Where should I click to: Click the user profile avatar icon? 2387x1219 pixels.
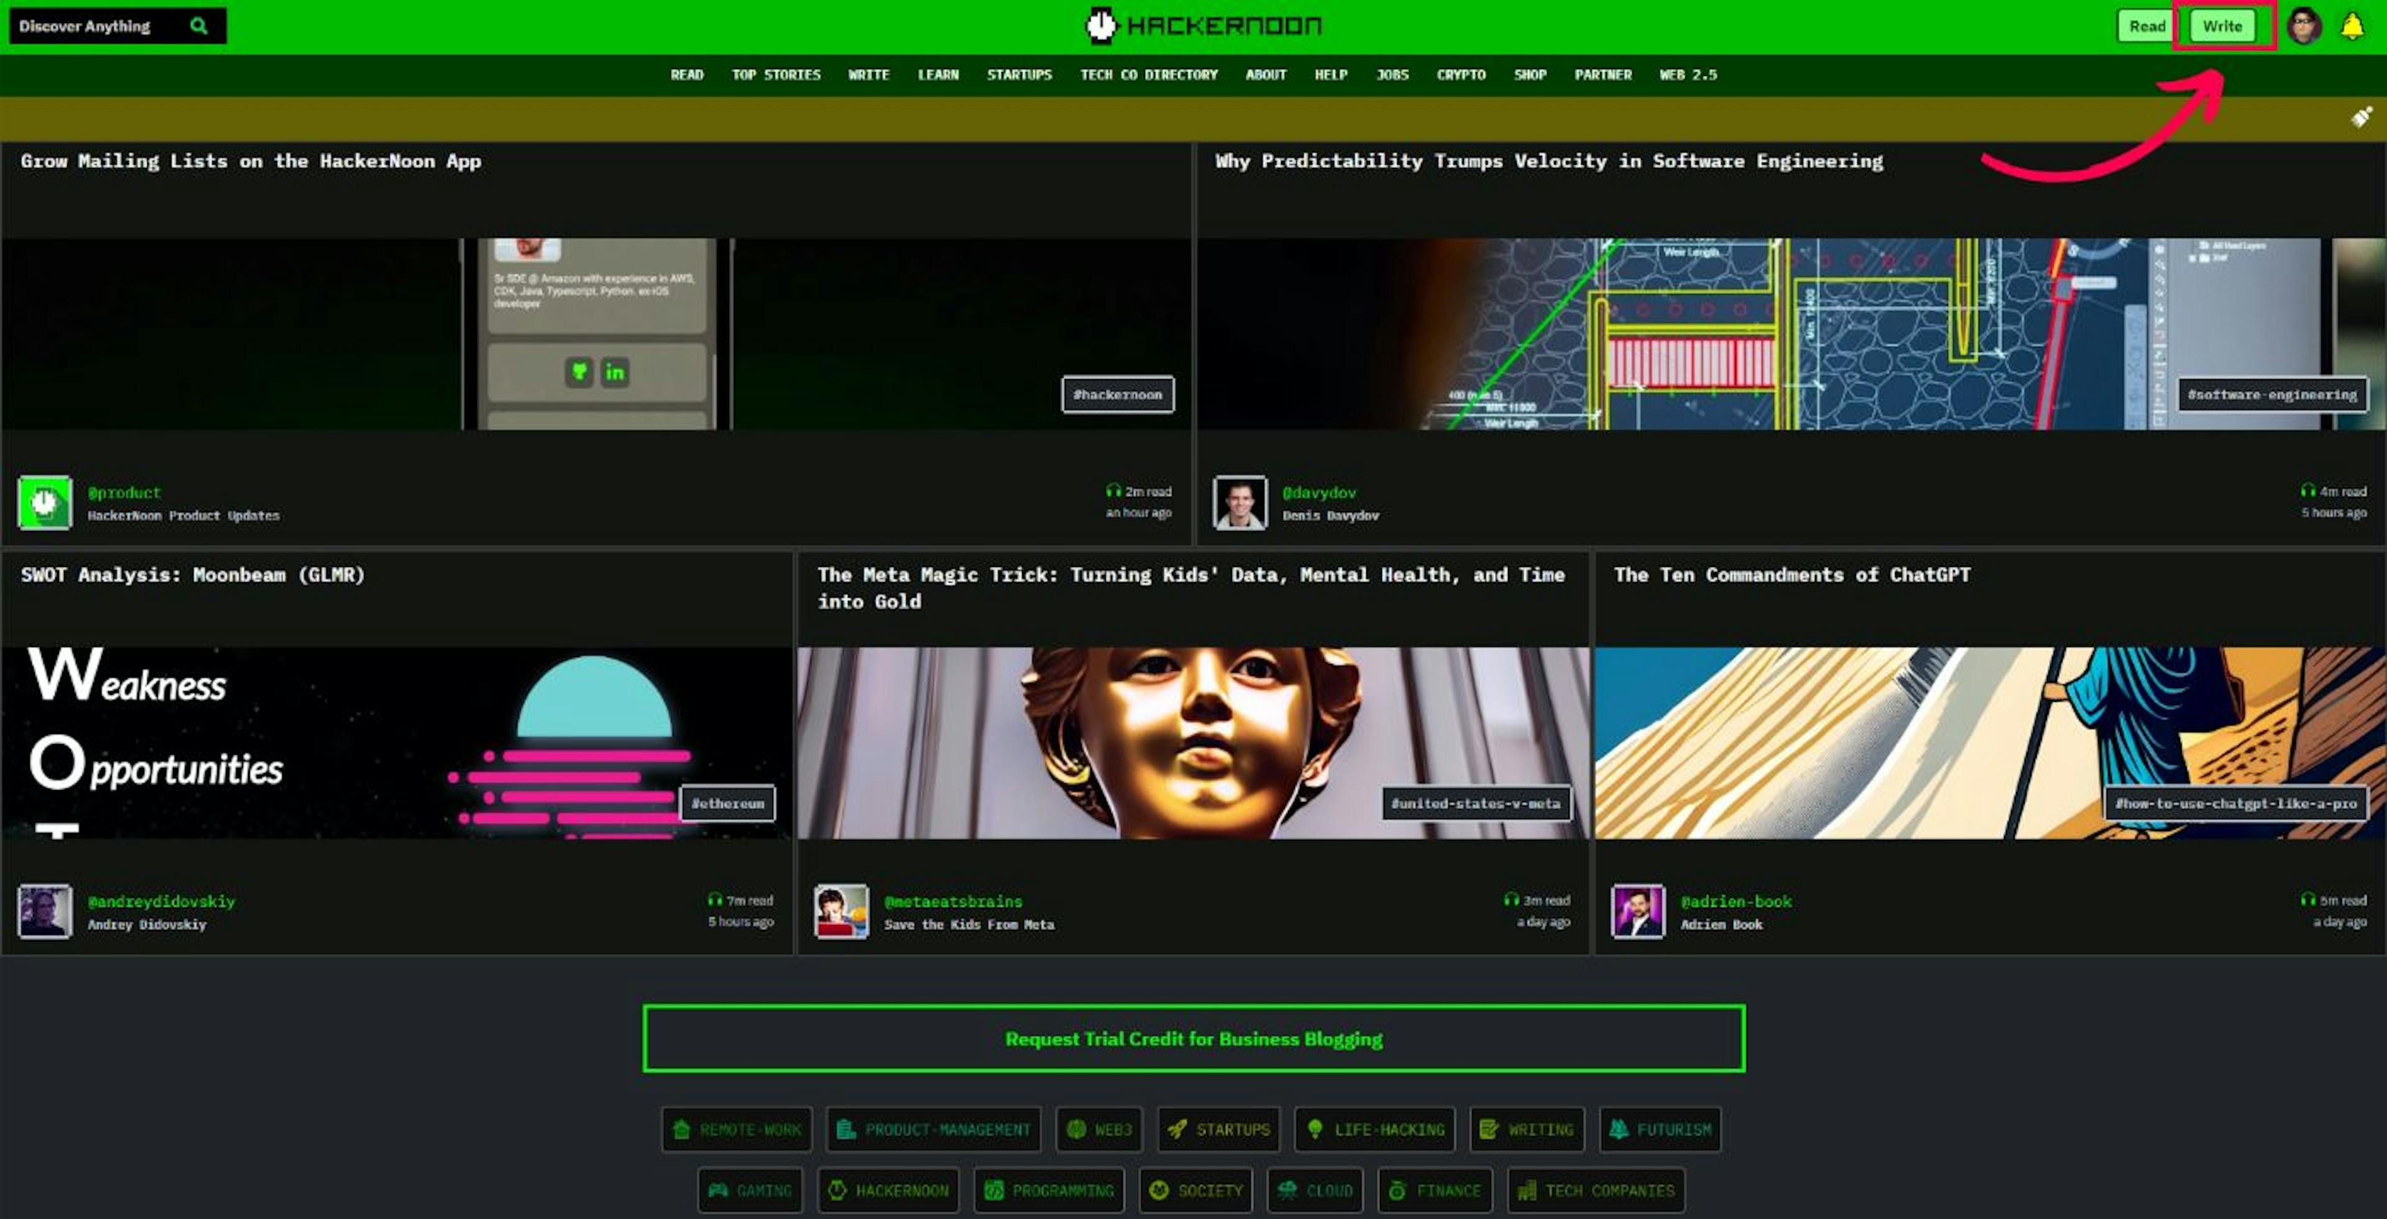point(2306,25)
